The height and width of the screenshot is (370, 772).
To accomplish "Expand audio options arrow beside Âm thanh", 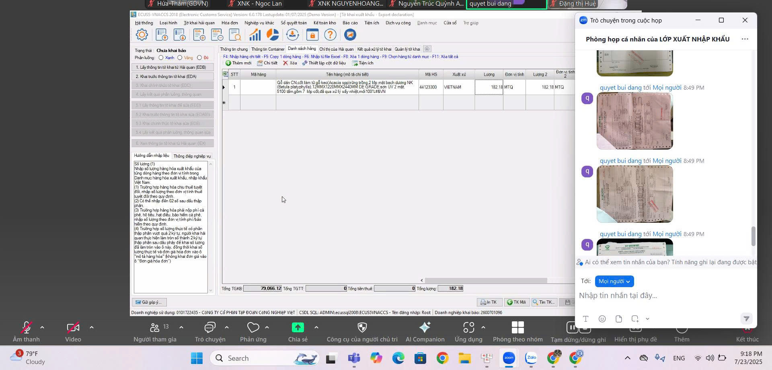I will pos(42,327).
